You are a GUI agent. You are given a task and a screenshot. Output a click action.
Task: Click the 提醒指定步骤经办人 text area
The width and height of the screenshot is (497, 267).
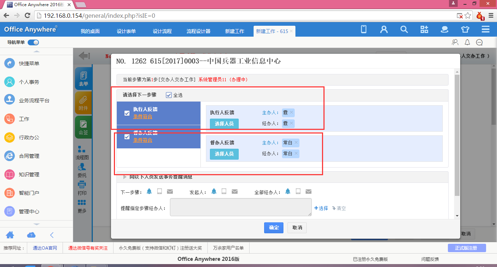tap(240, 207)
